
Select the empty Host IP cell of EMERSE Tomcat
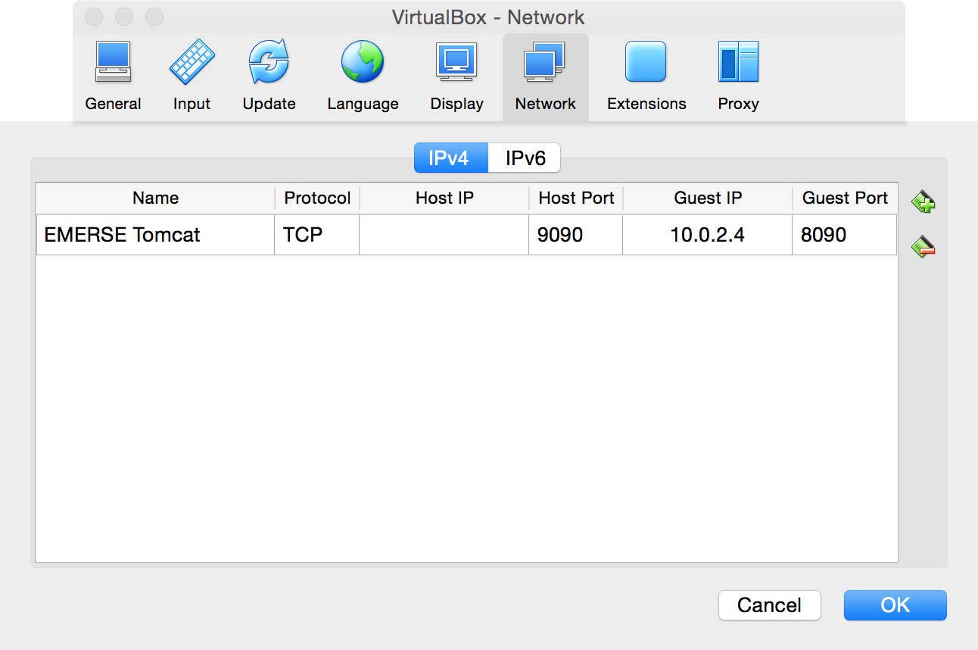coord(444,235)
